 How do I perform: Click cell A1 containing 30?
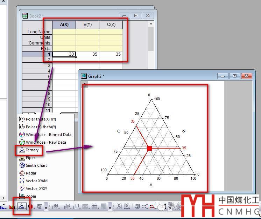click(x=64, y=54)
